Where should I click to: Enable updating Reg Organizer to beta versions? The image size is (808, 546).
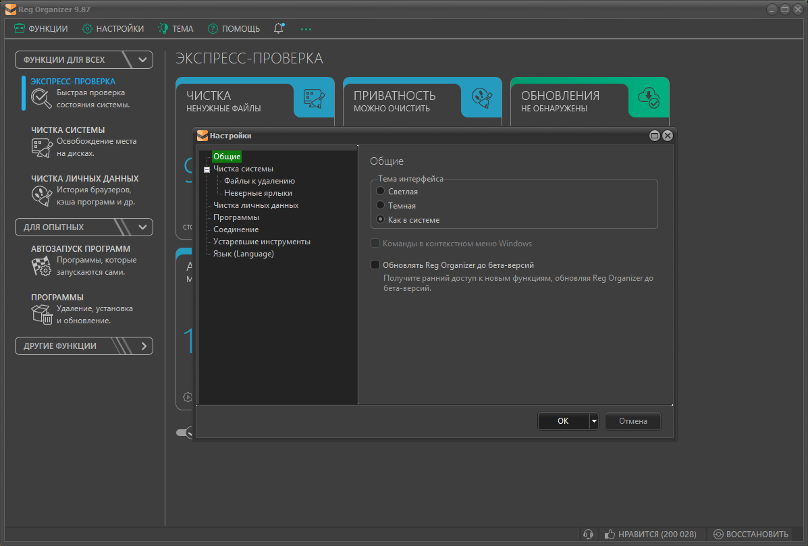tap(375, 265)
